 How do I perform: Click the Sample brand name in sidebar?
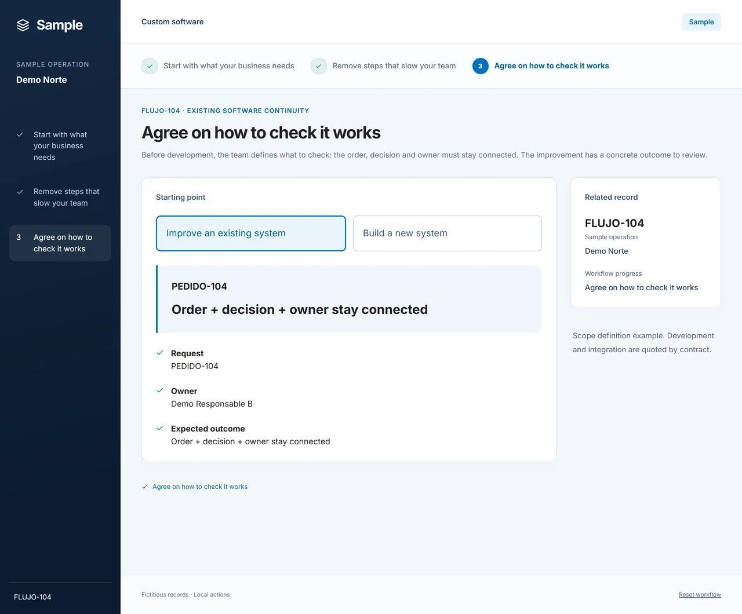(60, 25)
